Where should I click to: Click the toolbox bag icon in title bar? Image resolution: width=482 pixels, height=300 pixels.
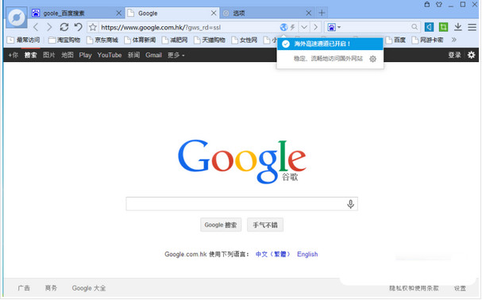click(x=426, y=4)
